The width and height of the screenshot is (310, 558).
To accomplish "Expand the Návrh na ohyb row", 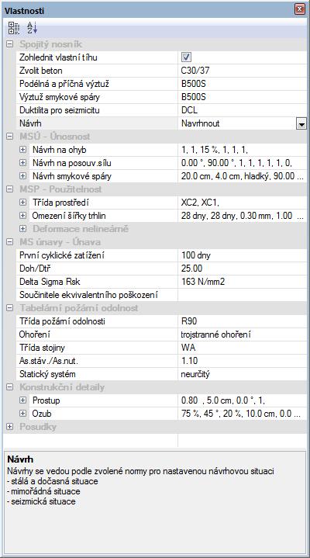I will (22, 150).
